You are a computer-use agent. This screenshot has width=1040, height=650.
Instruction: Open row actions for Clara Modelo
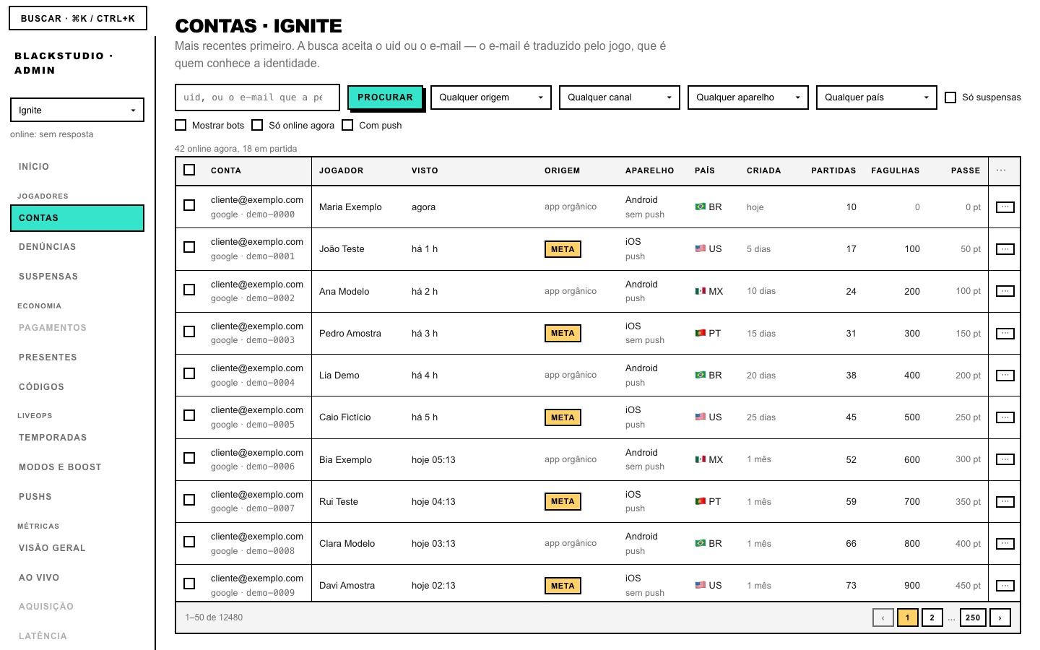coord(1005,544)
